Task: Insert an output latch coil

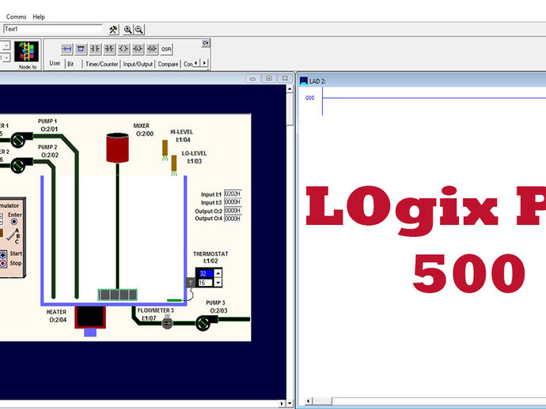Action: coord(138,49)
